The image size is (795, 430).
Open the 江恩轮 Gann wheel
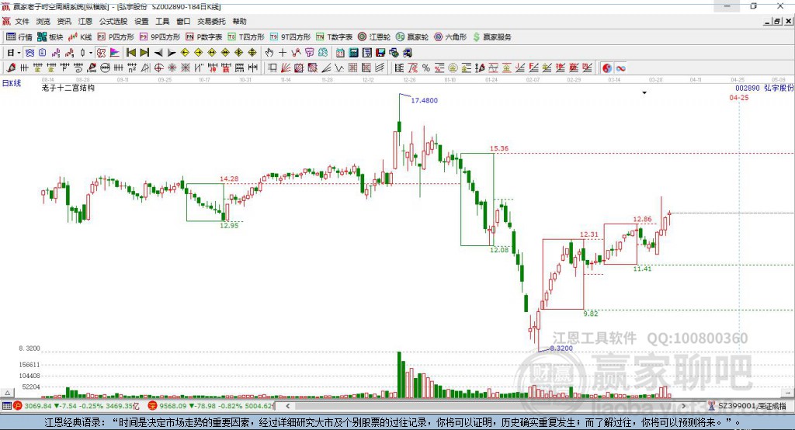coord(374,37)
